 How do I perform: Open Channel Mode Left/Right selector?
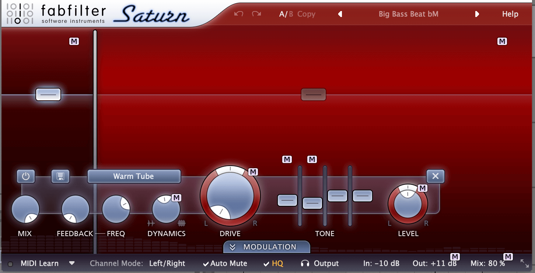tap(167, 263)
